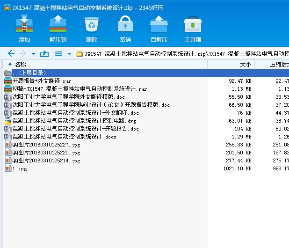Click the 1.29 MB size value
This screenshot has width=289, height=248.
pyautogui.click(x=241, y=137)
